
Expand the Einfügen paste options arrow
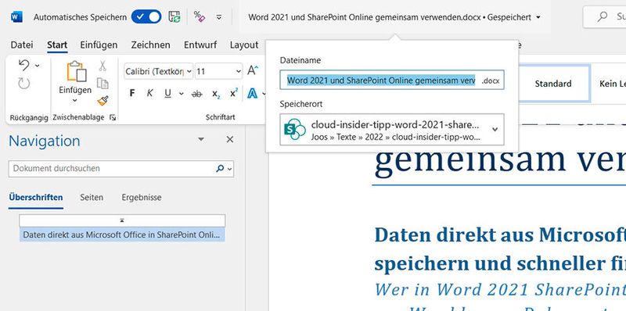pos(75,100)
